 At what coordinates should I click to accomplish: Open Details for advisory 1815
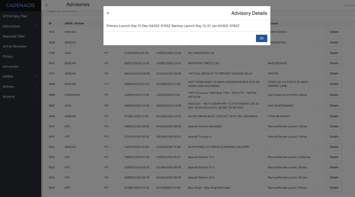[334, 63]
